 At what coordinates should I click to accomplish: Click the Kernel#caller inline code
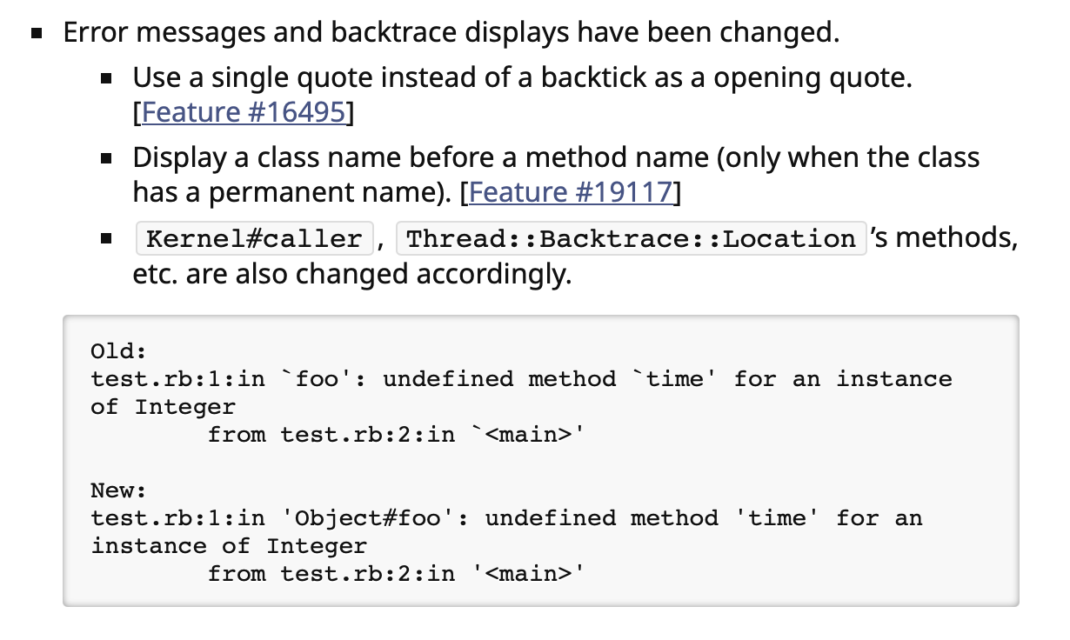pyautogui.click(x=255, y=238)
